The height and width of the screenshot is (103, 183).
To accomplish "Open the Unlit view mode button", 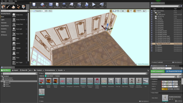I will [45, 11].
